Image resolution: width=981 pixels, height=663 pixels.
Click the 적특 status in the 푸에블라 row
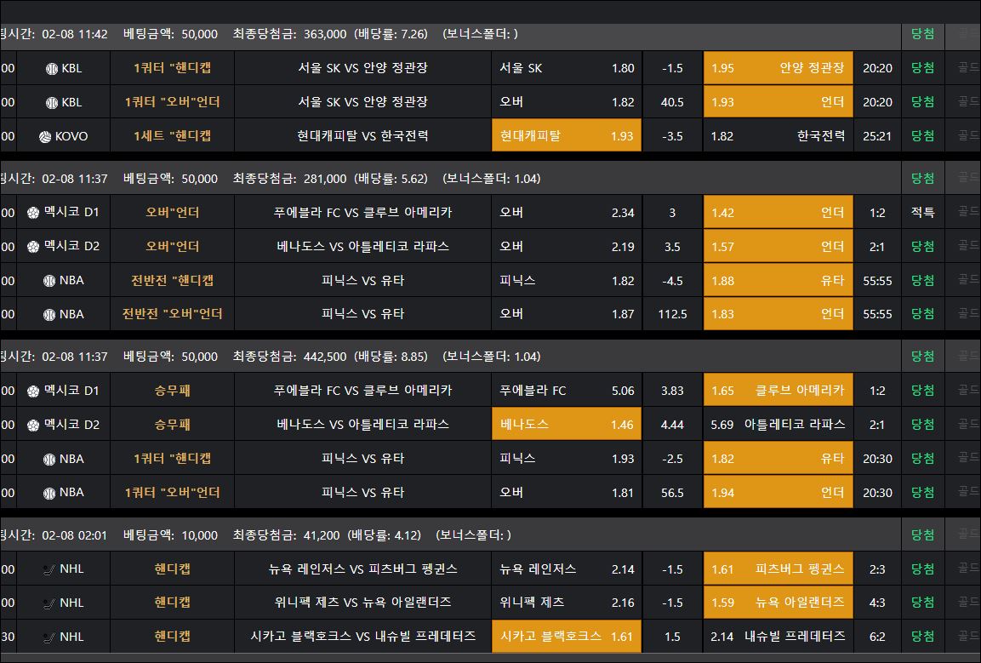pyautogui.click(x=922, y=213)
